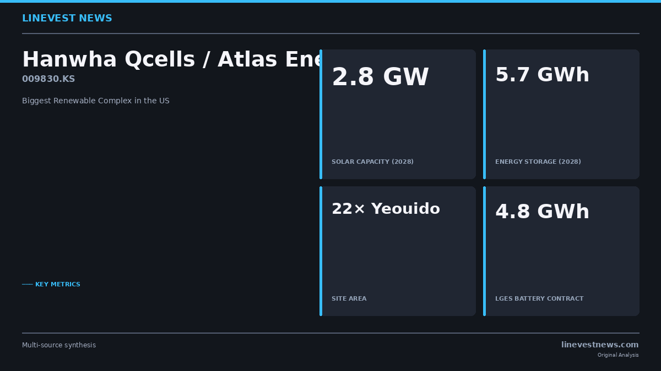Screen dimensions: 661x371
Task: Click the Original Analysis footer note
Action: tap(618, 355)
